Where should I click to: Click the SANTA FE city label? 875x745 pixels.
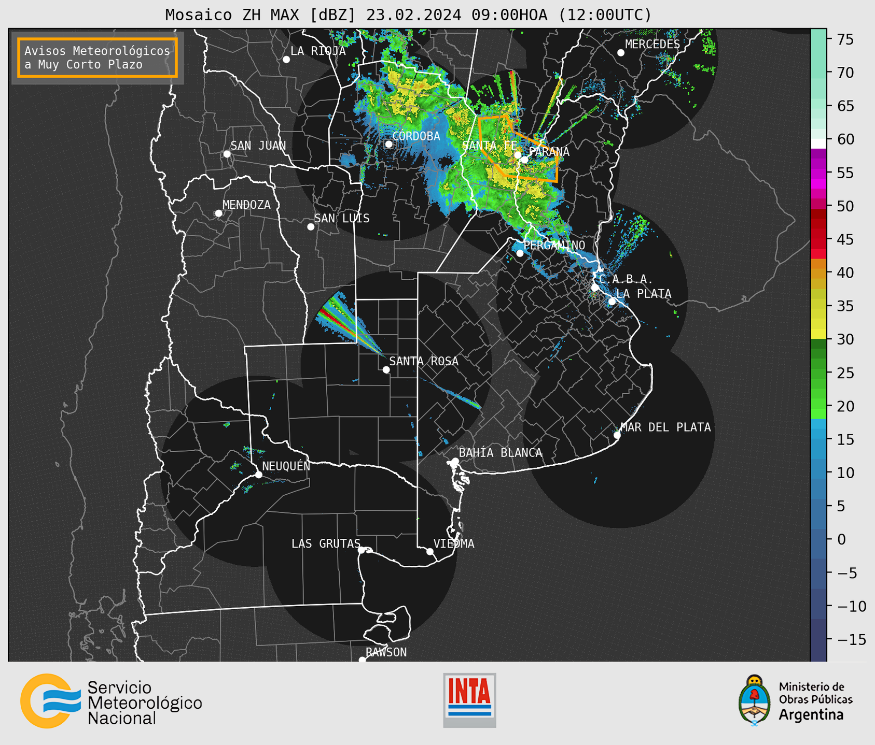click(490, 146)
